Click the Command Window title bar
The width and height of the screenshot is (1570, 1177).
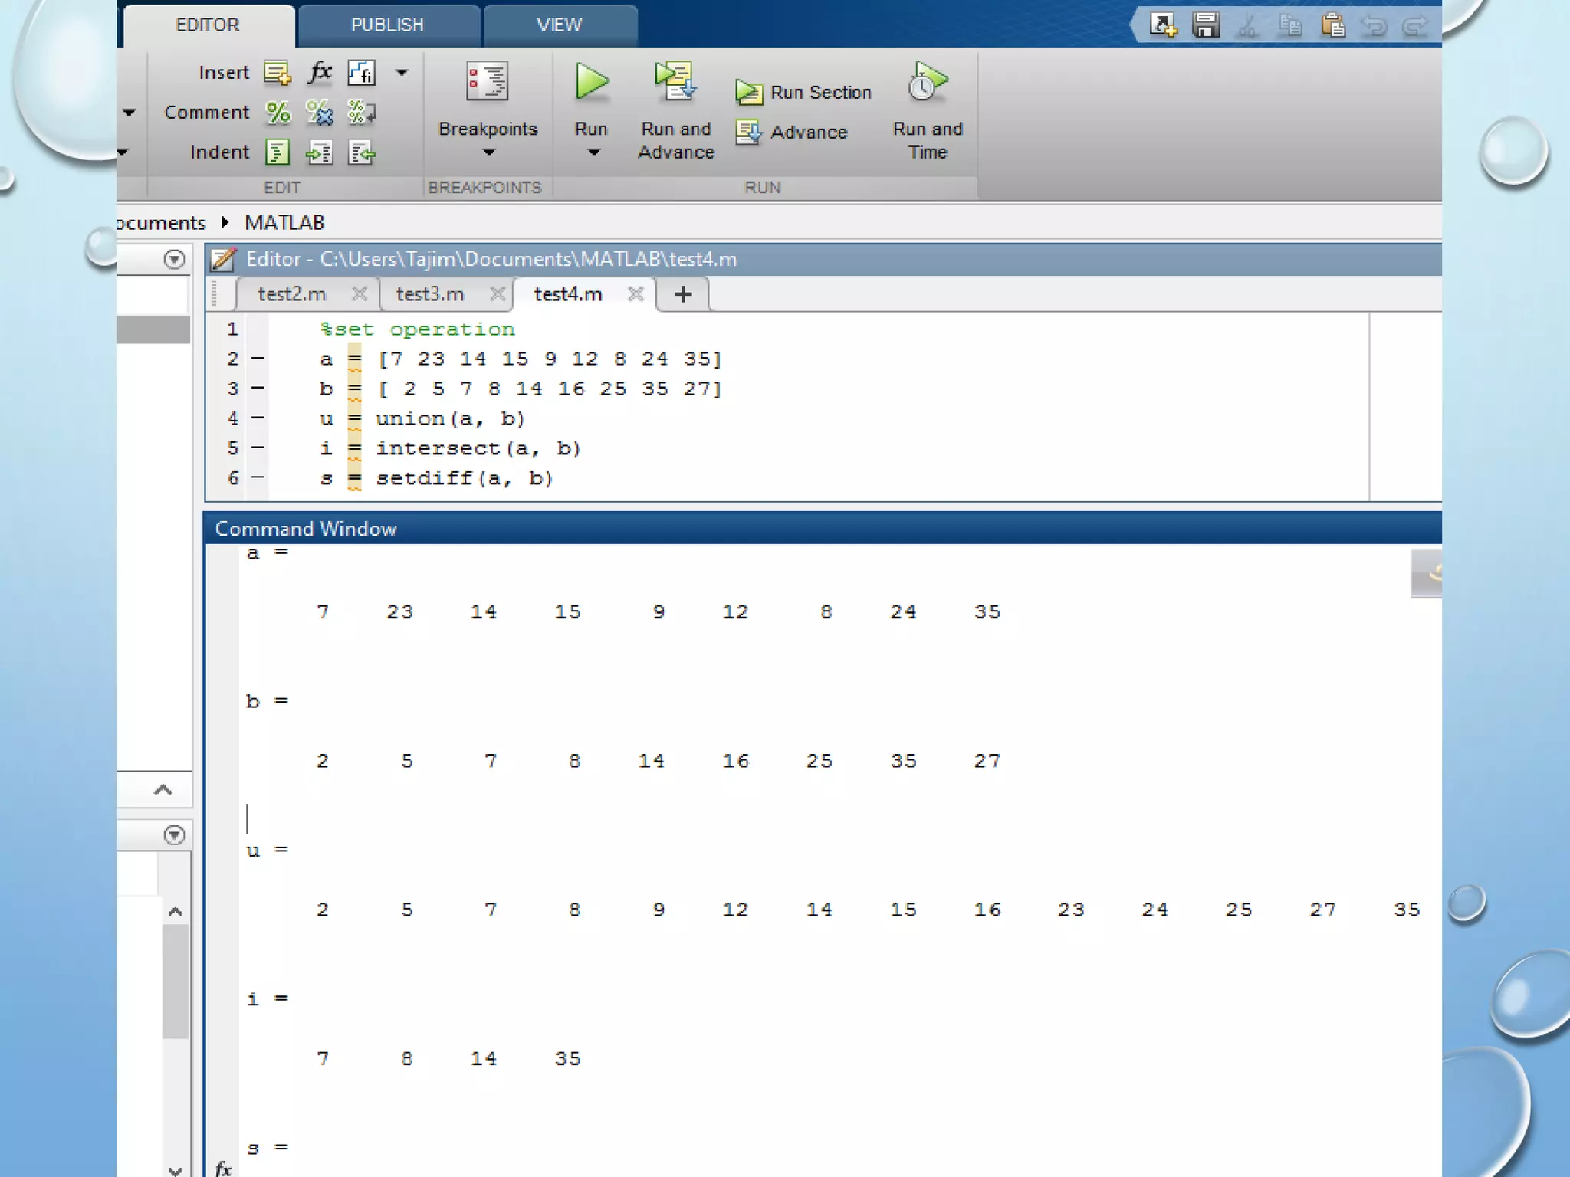(x=823, y=529)
